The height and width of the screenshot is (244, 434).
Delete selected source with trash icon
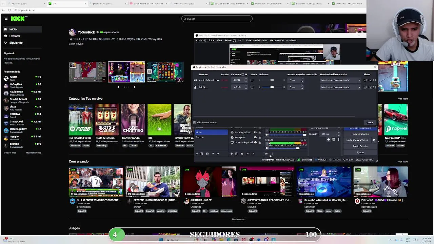(x=236, y=154)
